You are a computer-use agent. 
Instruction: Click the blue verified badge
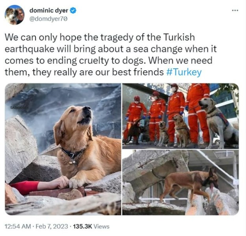[73, 11]
